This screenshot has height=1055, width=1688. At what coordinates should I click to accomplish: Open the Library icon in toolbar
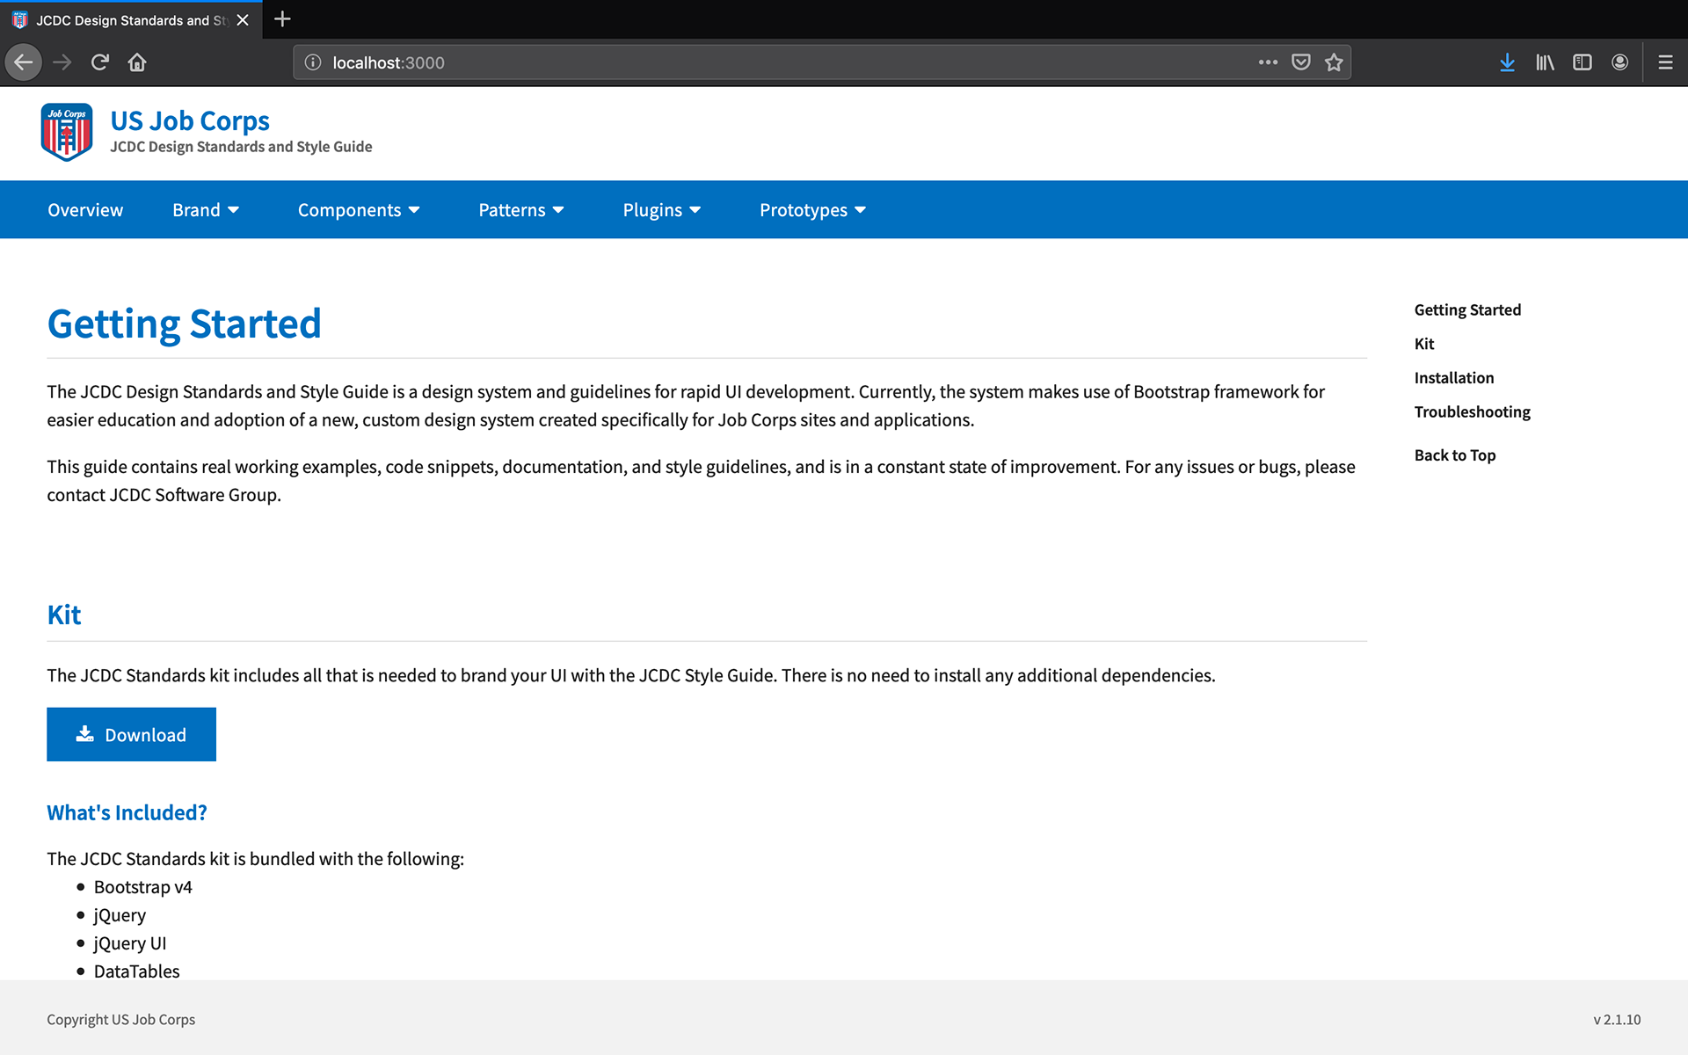point(1545,62)
